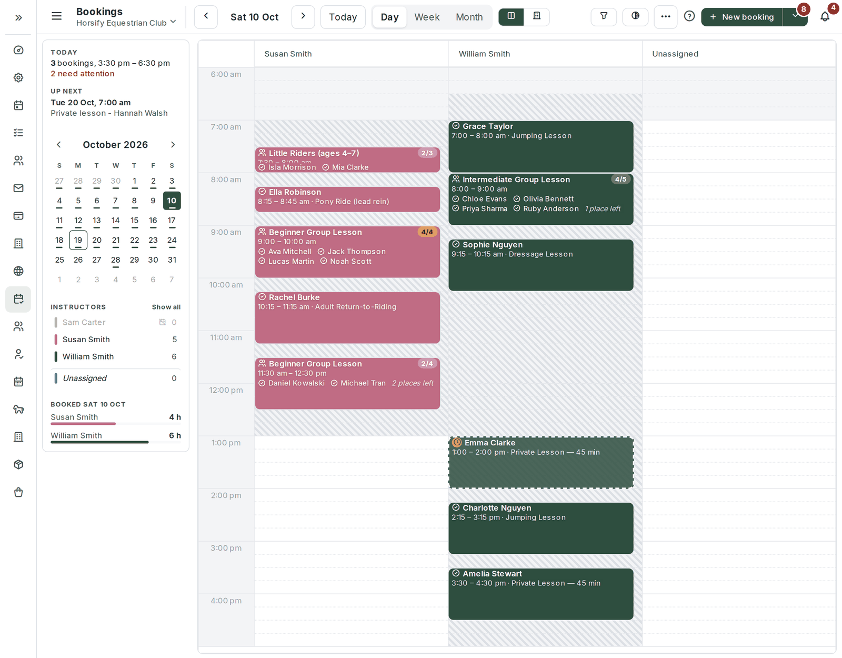Go to previous day with left arrow
Screen dimensions: 842x658
coord(206,16)
